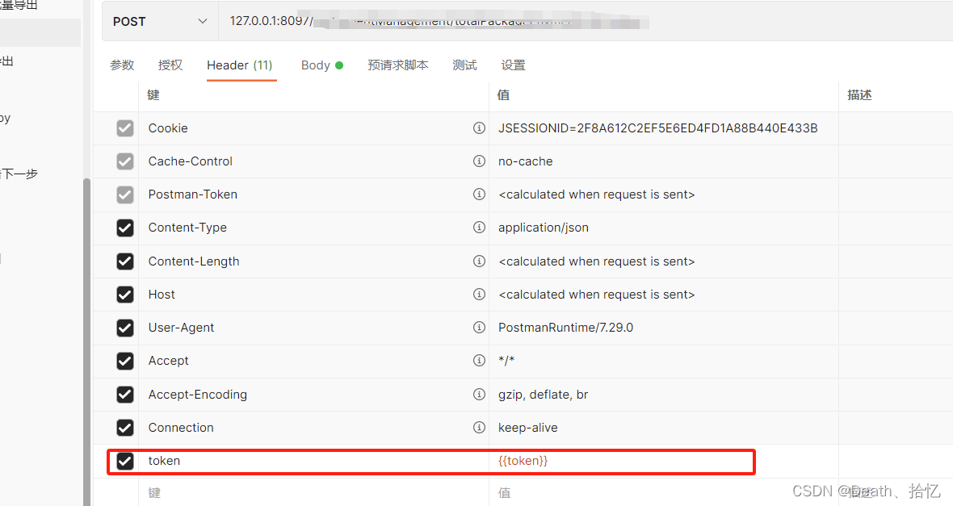Toggle the Cache-Control header on
Screen dimensions: 953x506
click(x=125, y=161)
